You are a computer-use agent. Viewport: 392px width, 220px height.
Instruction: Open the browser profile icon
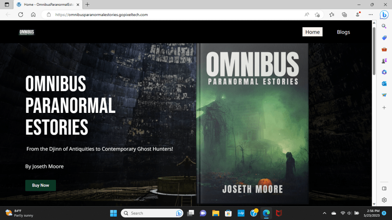(x=358, y=15)
